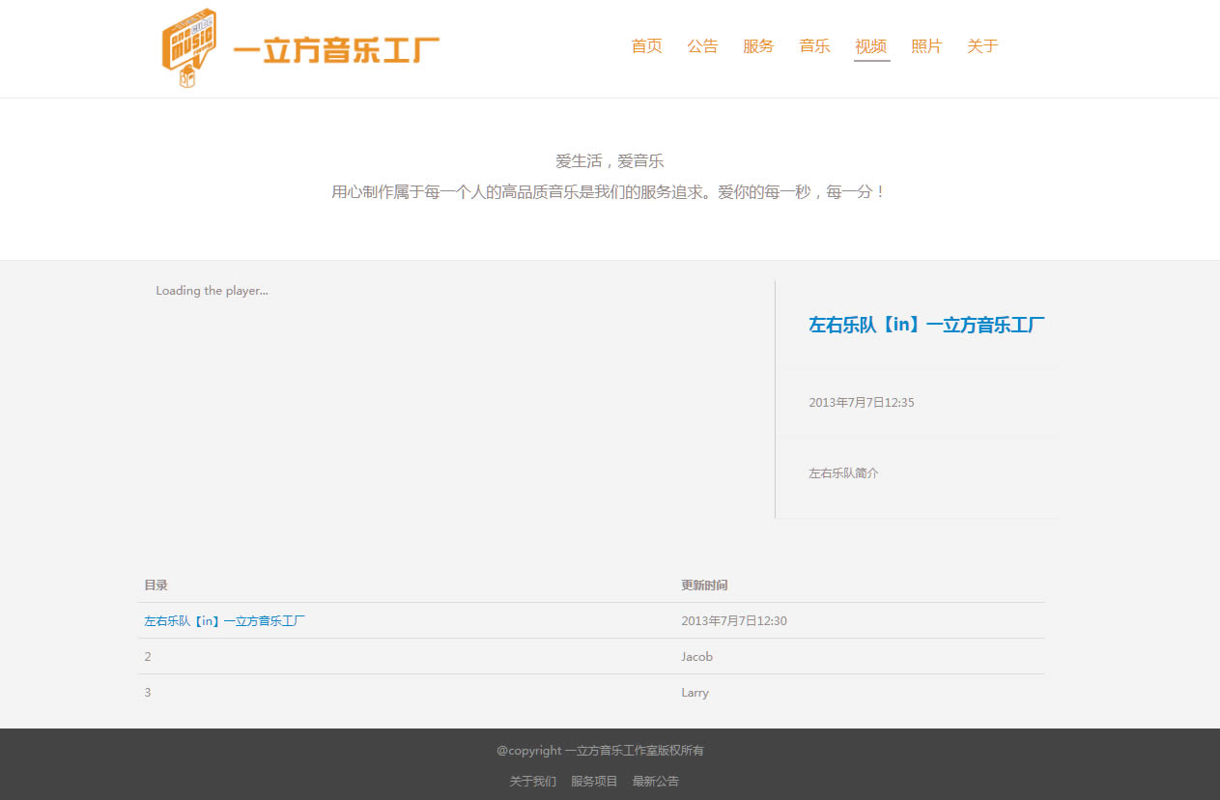Click the orange cube music logo icon

[189, 47]
